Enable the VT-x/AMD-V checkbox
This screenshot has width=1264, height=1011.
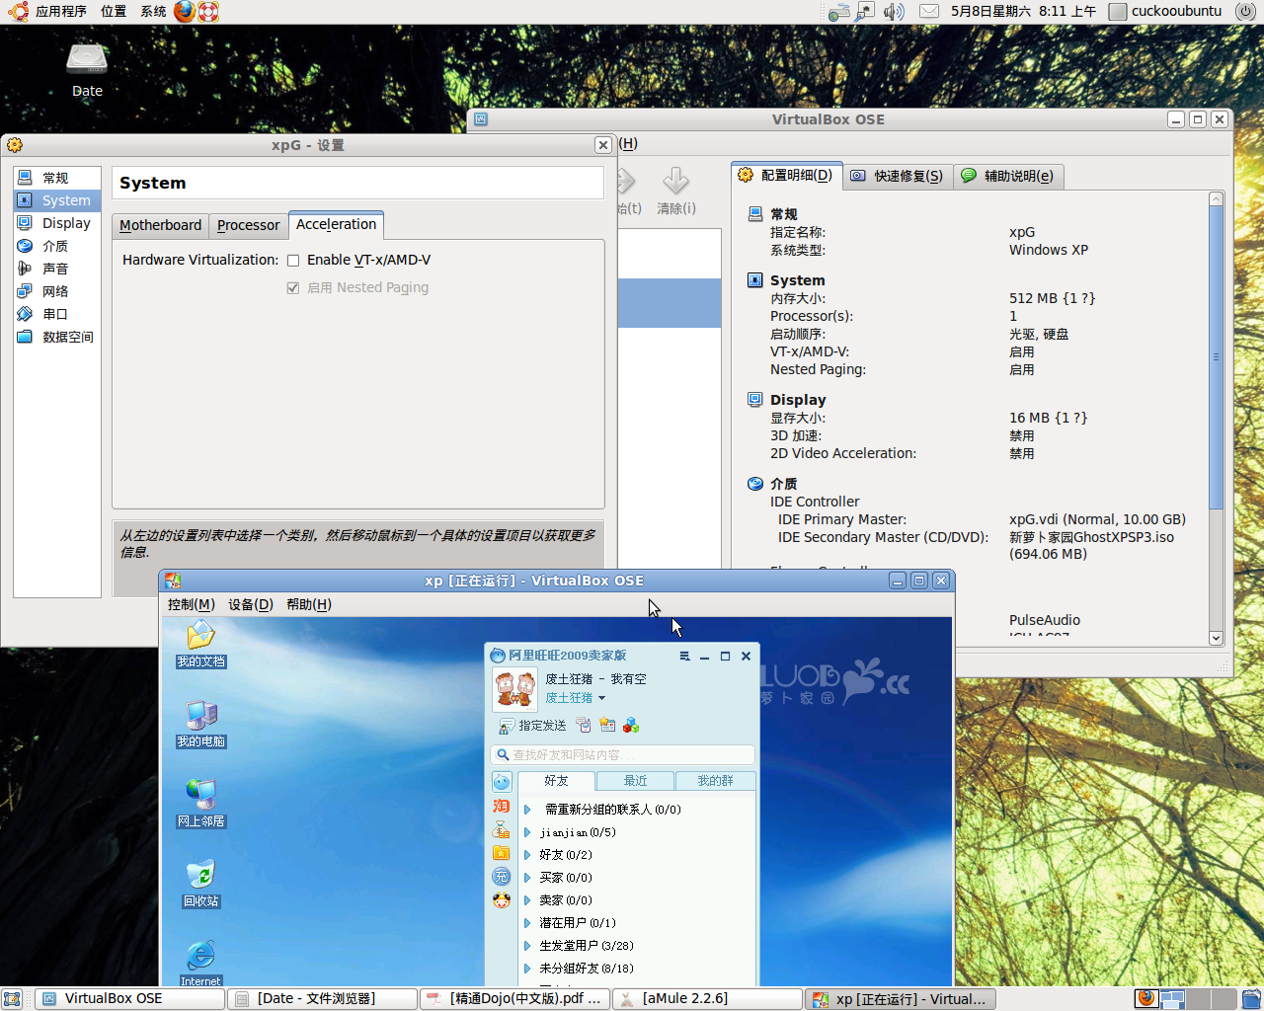(293, 261)
